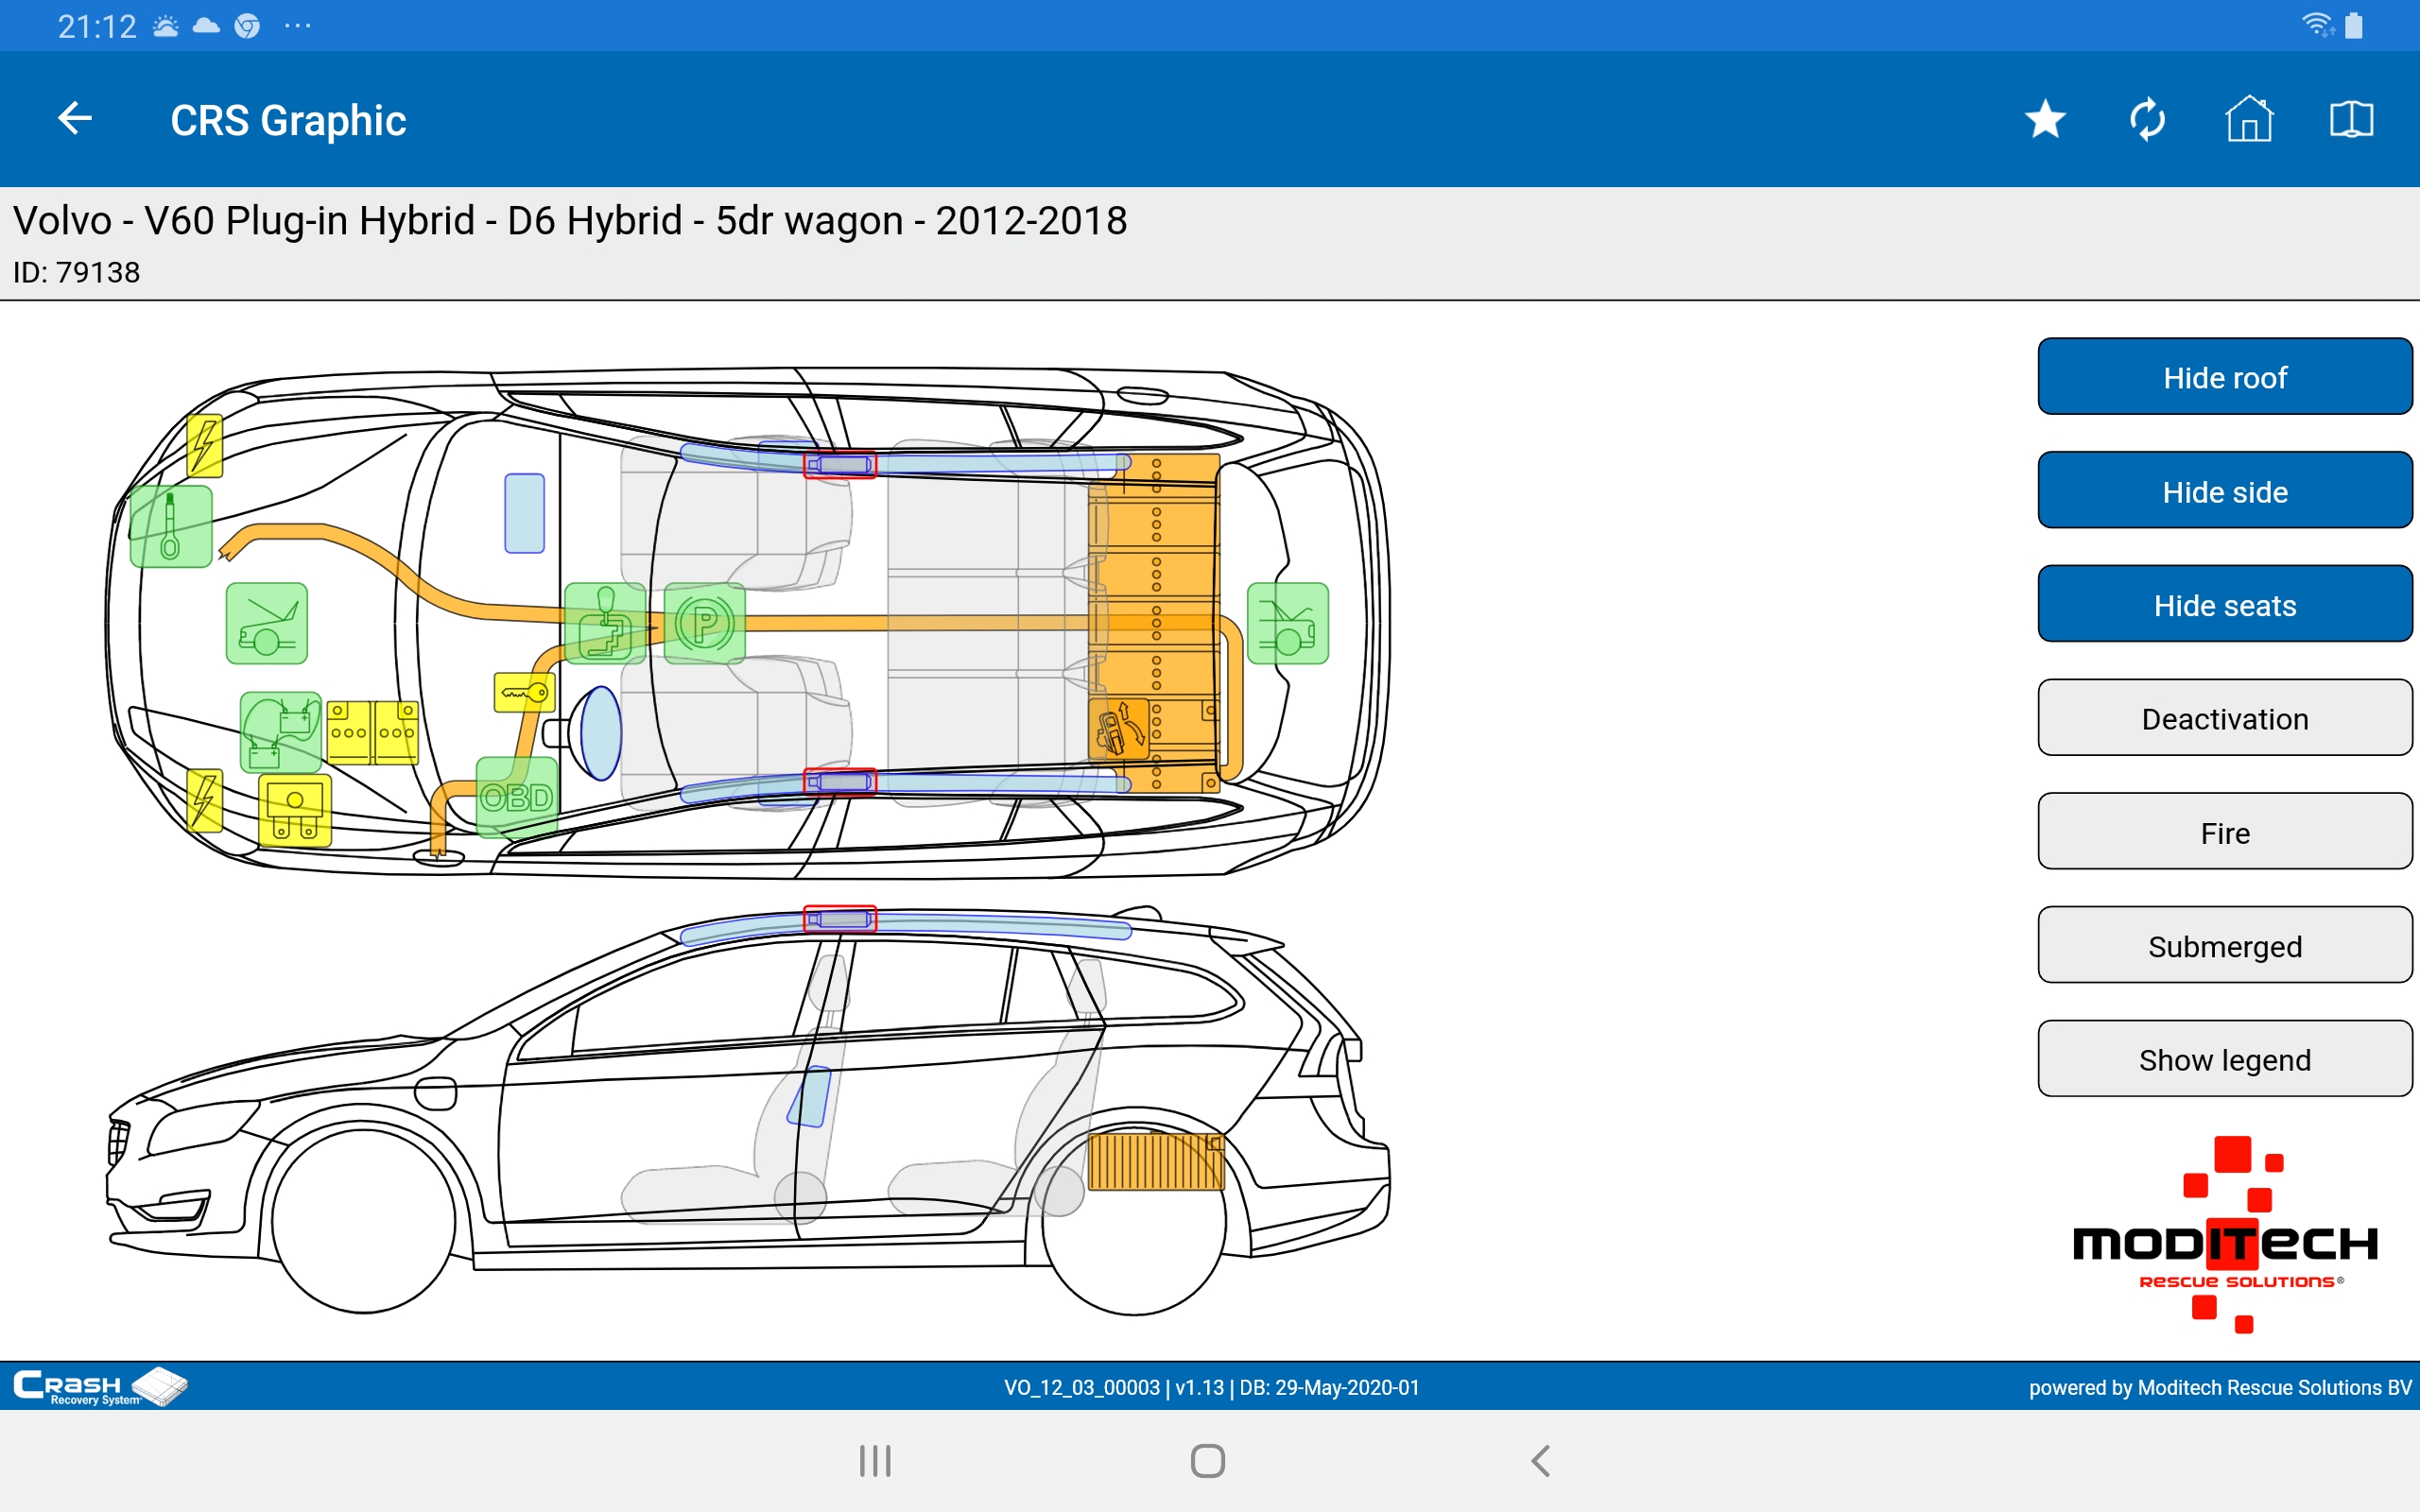Go to home via house icon
The width and height of the screenshot is (2420, 1512).
coord(2248,120)
